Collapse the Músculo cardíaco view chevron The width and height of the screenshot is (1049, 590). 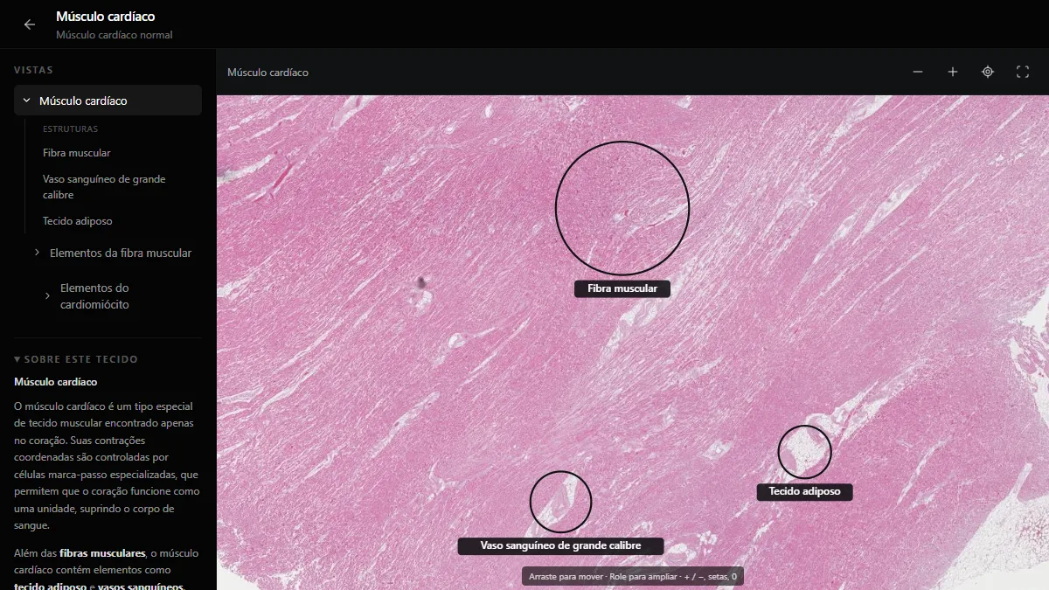point(27,101)
